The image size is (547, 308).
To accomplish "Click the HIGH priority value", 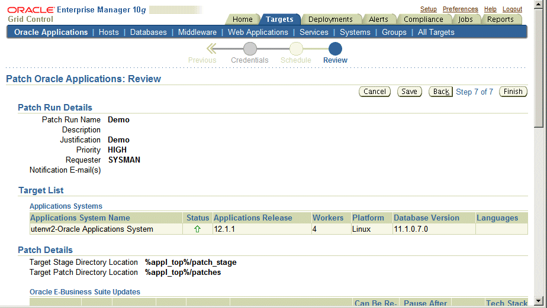I will (117, 150).
